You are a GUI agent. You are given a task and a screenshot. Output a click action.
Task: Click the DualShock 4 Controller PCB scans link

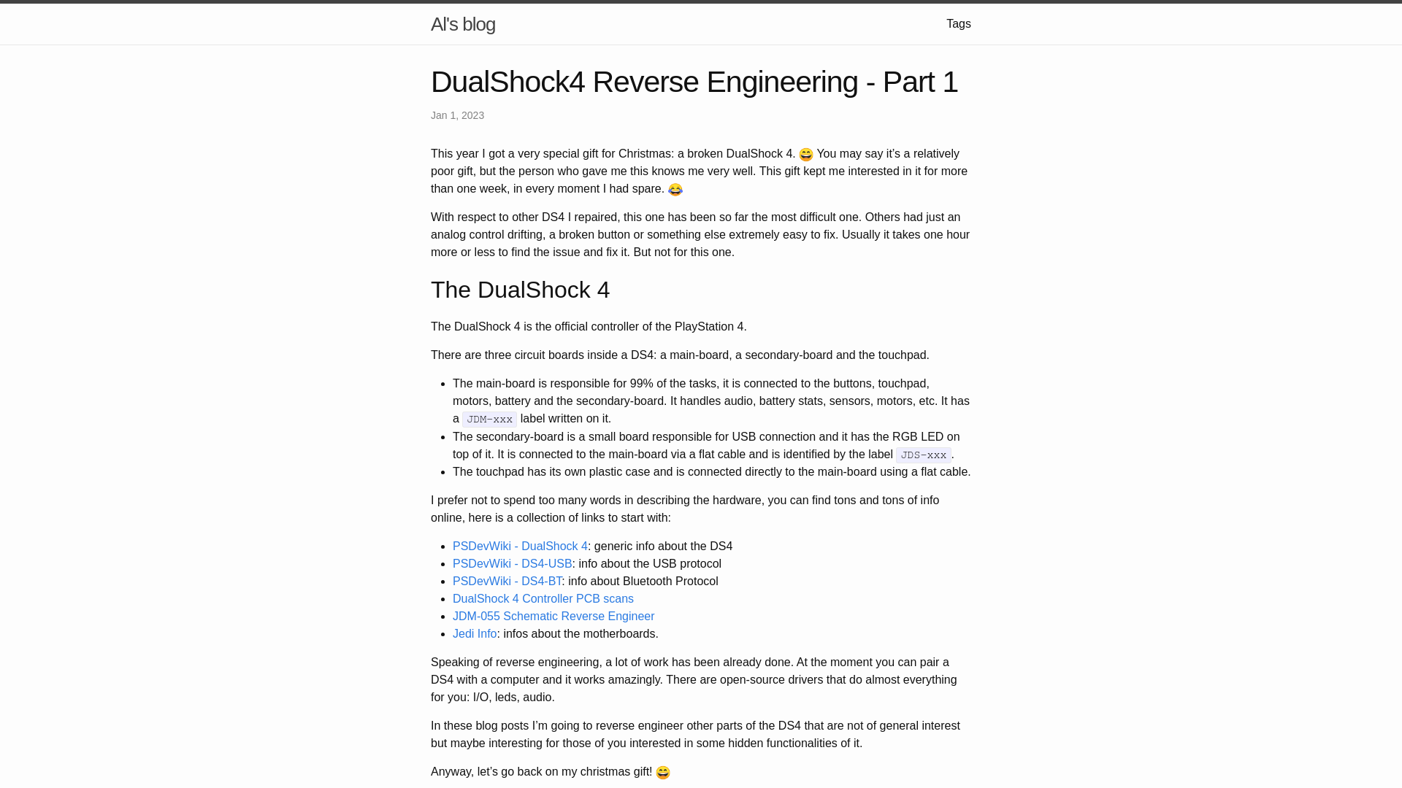coord(543,598)
